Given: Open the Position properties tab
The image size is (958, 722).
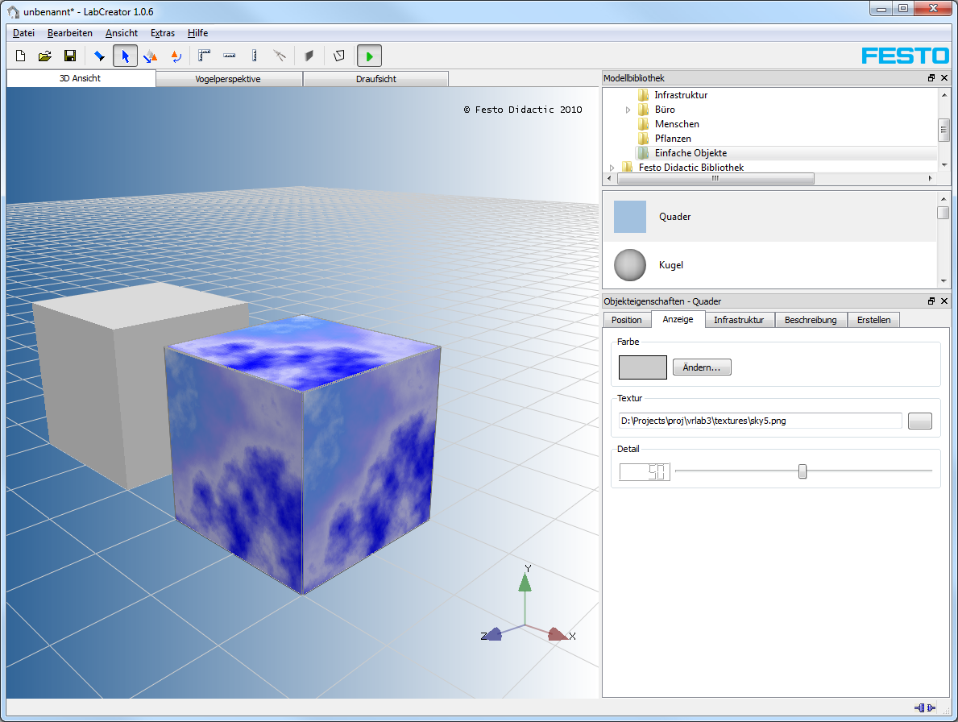Looking at the screenshot, I should coord(627,320).
